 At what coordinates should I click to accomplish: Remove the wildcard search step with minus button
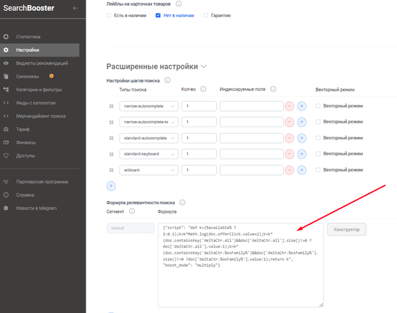[x=289, y=170]
